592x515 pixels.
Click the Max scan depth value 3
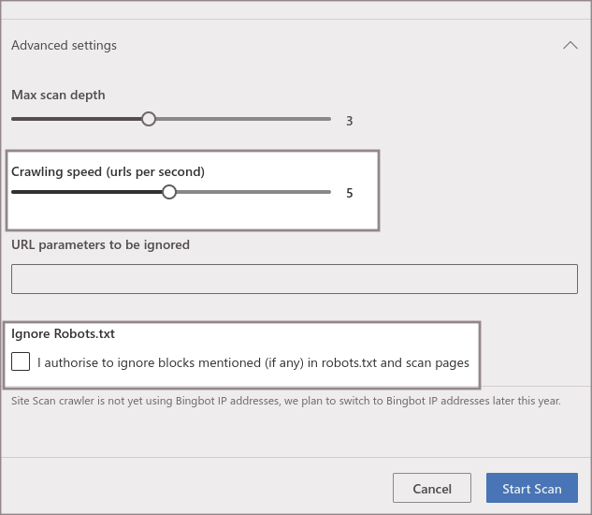349,121
